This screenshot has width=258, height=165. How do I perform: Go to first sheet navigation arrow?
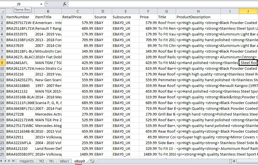[1, 161]
